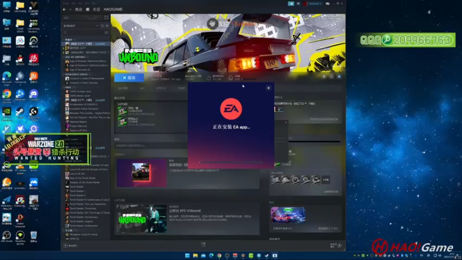Open advanced library filter options icon
Viewport: 462px width, 260px height.
click(x=106, y=33)
